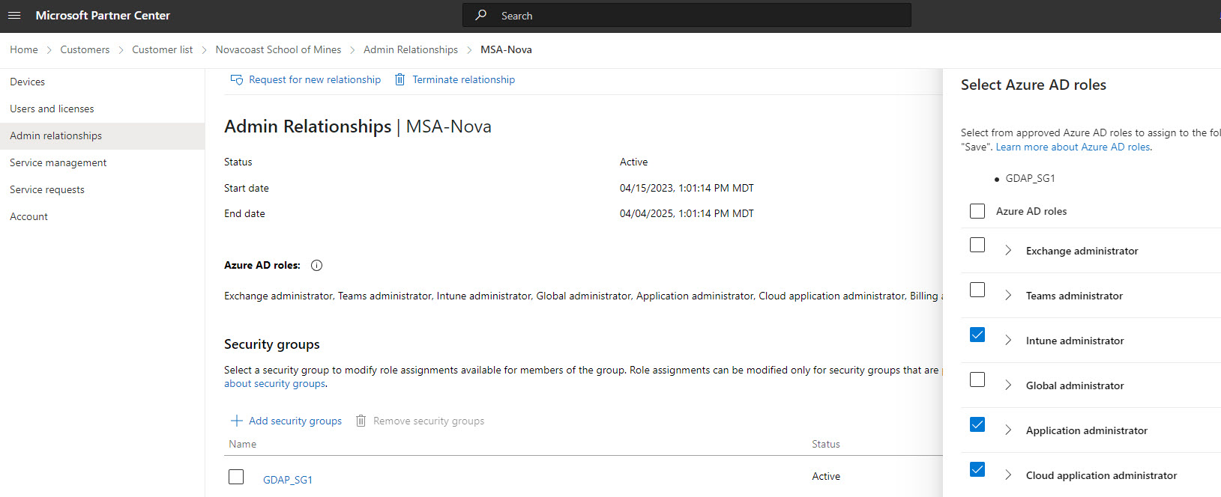The width and height of the screenshot is (1221, 497).
Task: Expand the Cloud application administrator details
Action: (1008, 475)
